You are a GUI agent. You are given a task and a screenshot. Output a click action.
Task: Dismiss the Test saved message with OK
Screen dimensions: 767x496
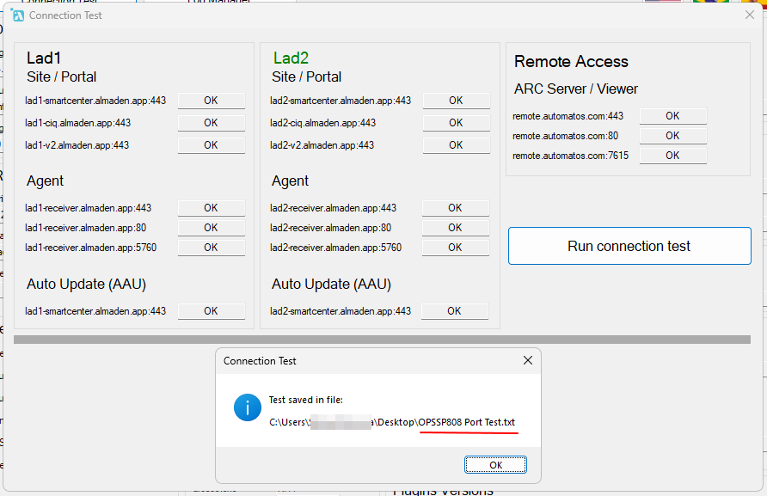pyautogui.click(x=495, y=464)
